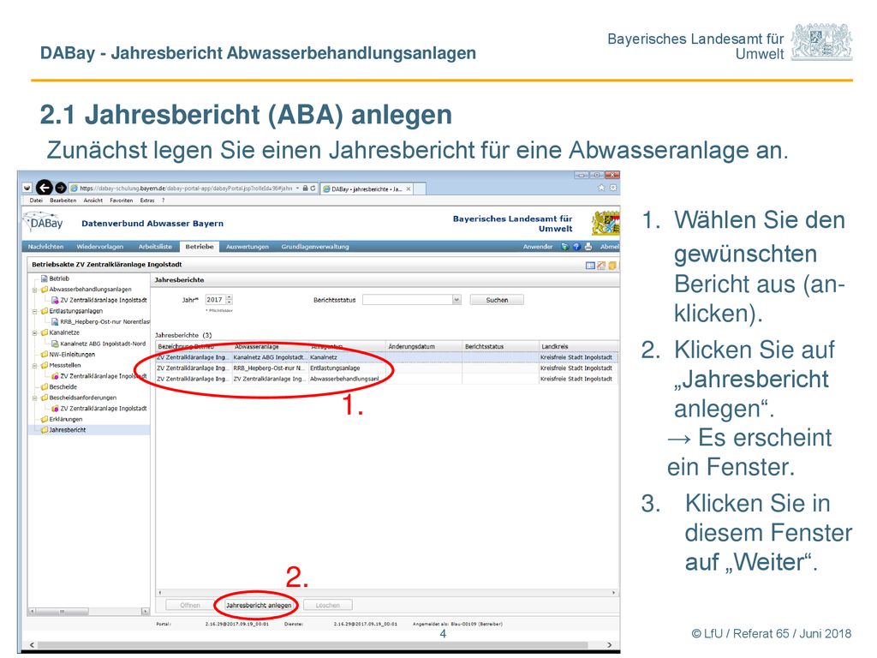Viewport: 877px width, 658px height.
Task: Collapse the Bescheidsanforderungen tree node
Action: coord(34,398)
